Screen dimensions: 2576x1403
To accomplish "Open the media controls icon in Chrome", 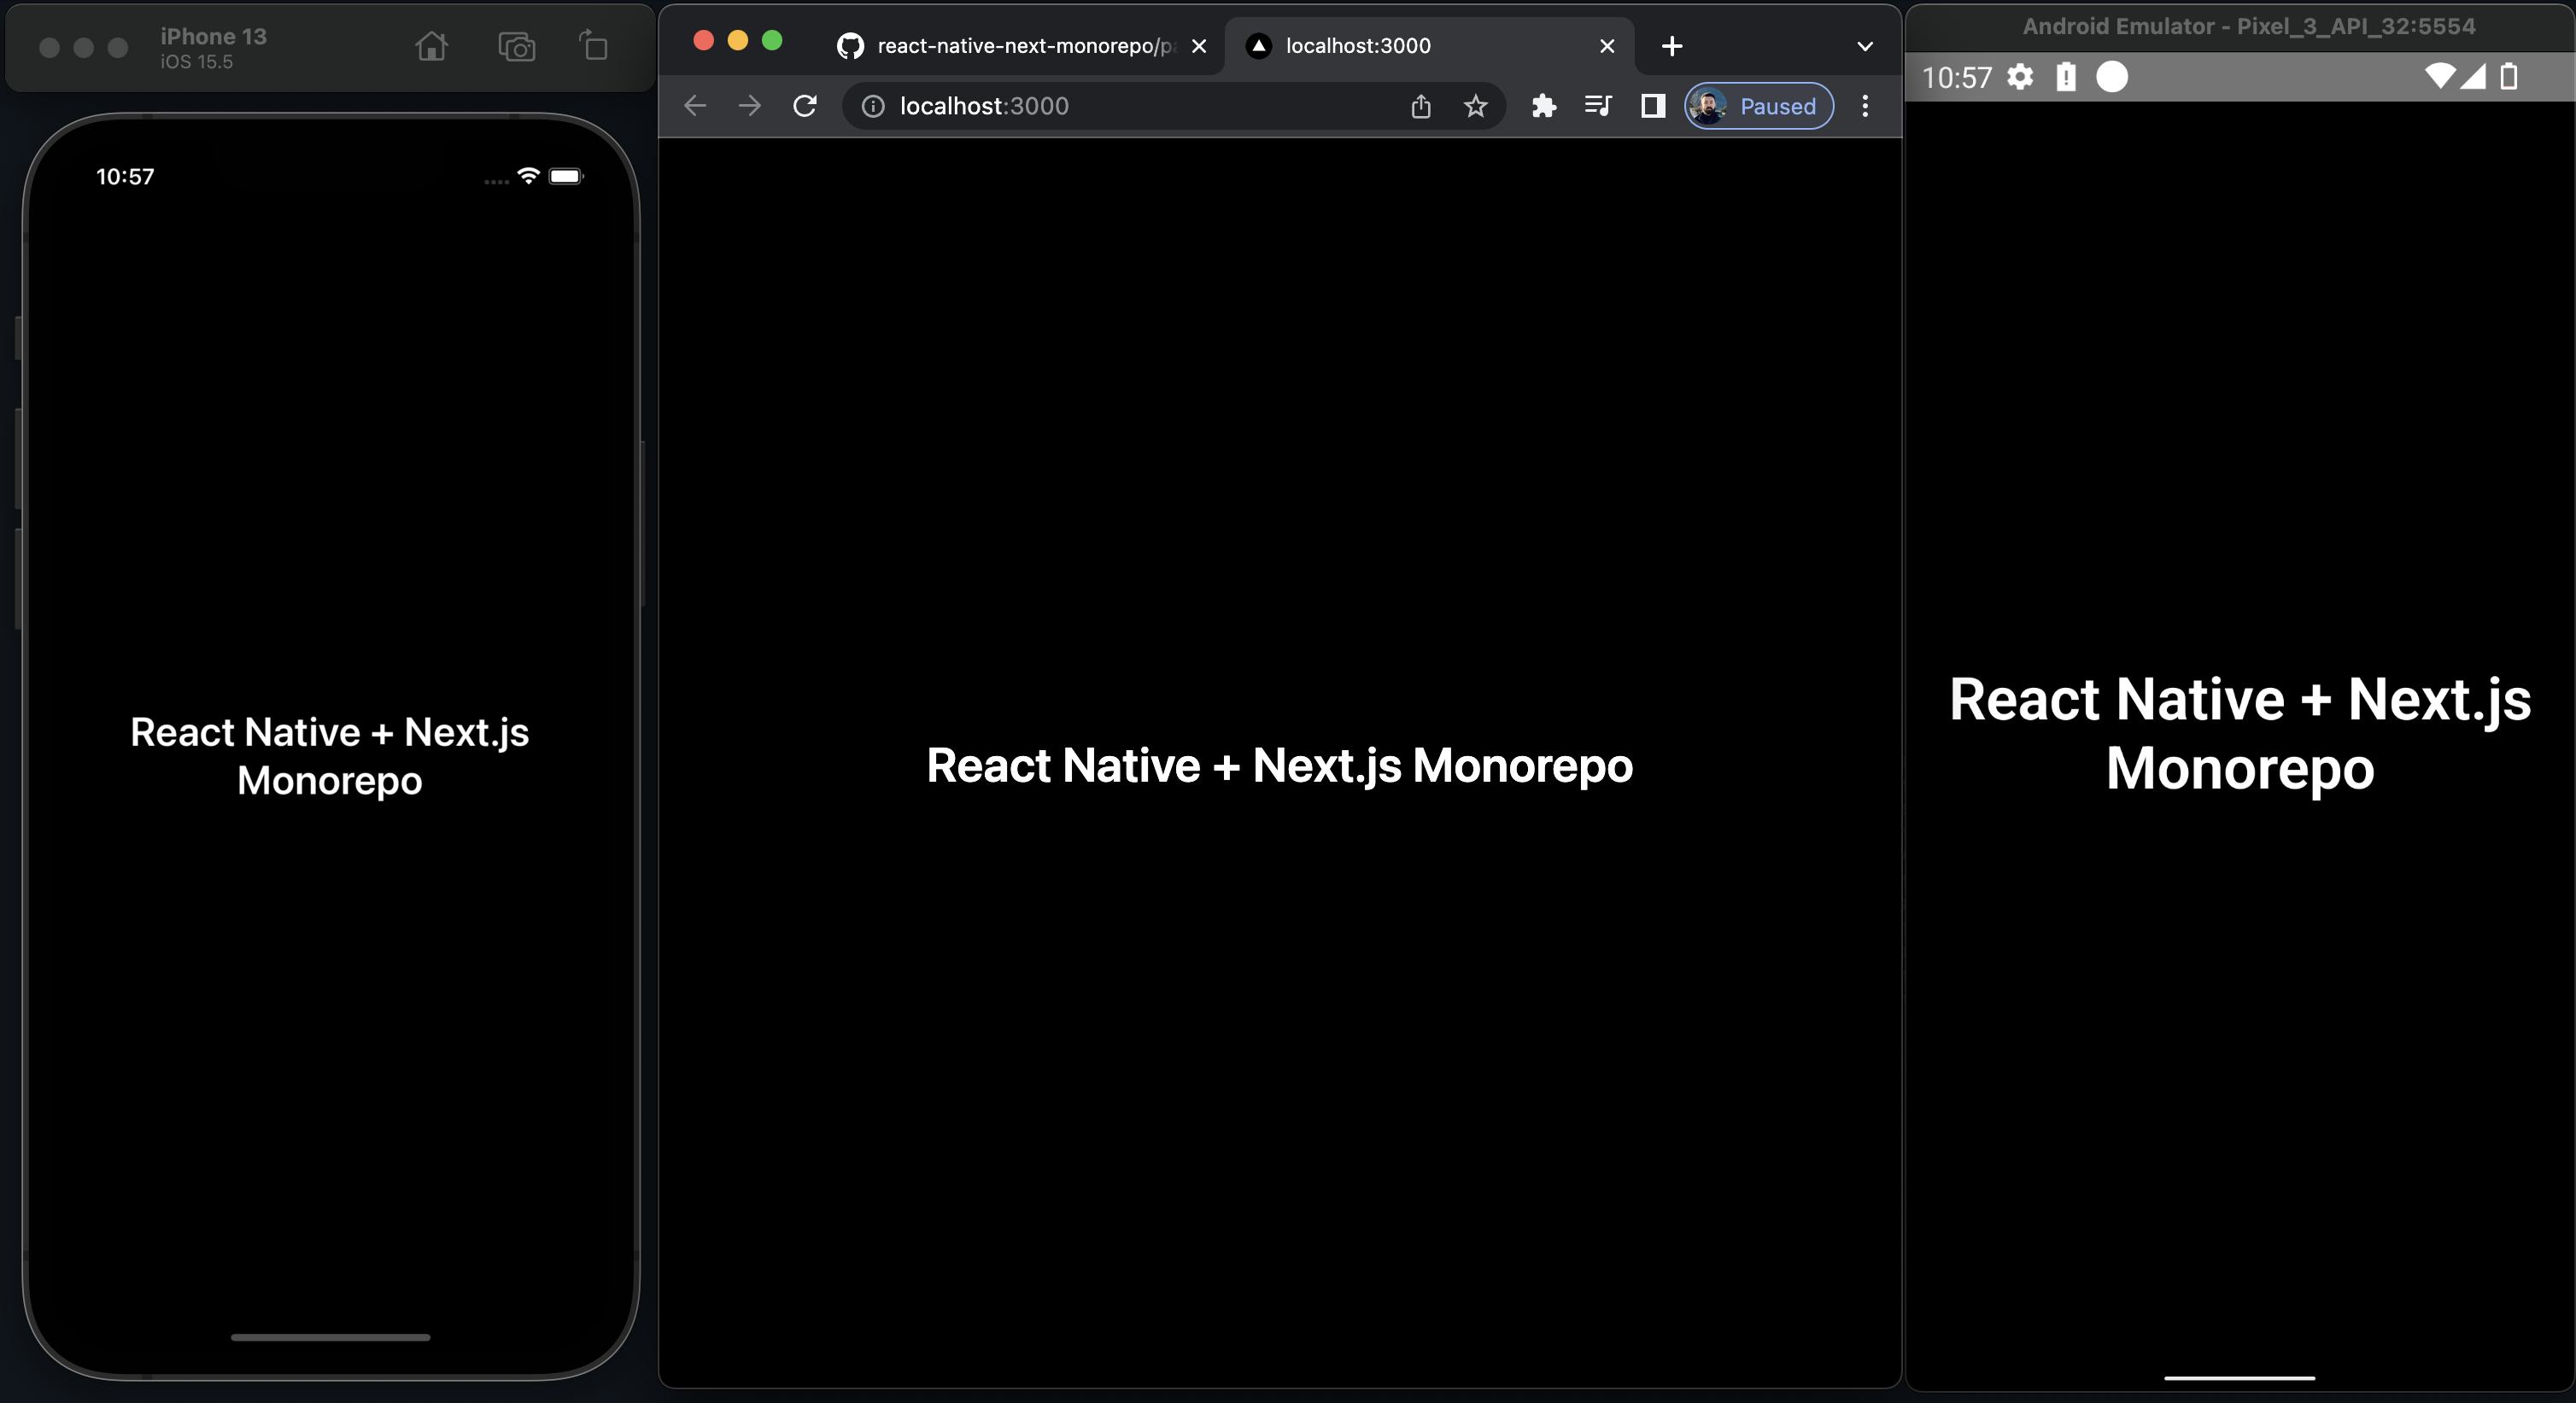I will [x=1598, y=106].
